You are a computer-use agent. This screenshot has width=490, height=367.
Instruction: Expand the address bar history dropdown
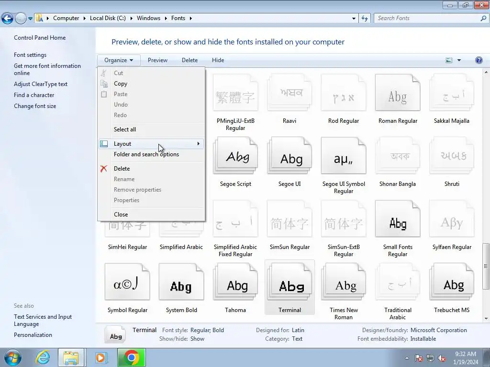tap(354, 19)
